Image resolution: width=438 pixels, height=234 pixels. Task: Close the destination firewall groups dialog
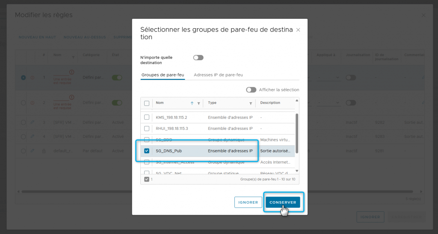click(298, 30)
